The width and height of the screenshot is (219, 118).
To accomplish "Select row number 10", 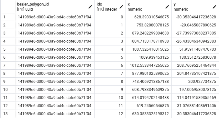I will [x=8, y=90].
